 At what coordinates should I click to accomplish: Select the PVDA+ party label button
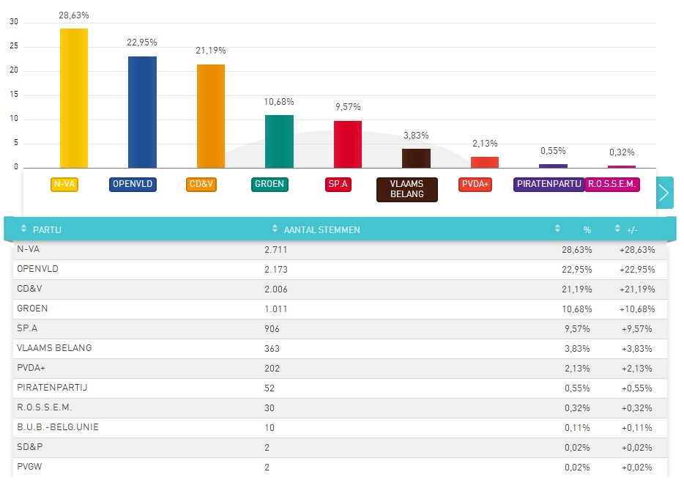coord(475,184)
